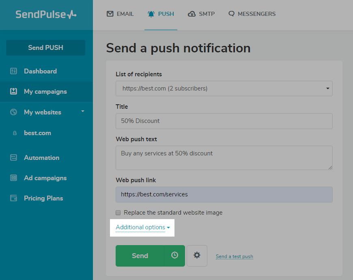Click the Dashboard sliders icon
This screenshot has height=280, width=353.
coord(13,71)
